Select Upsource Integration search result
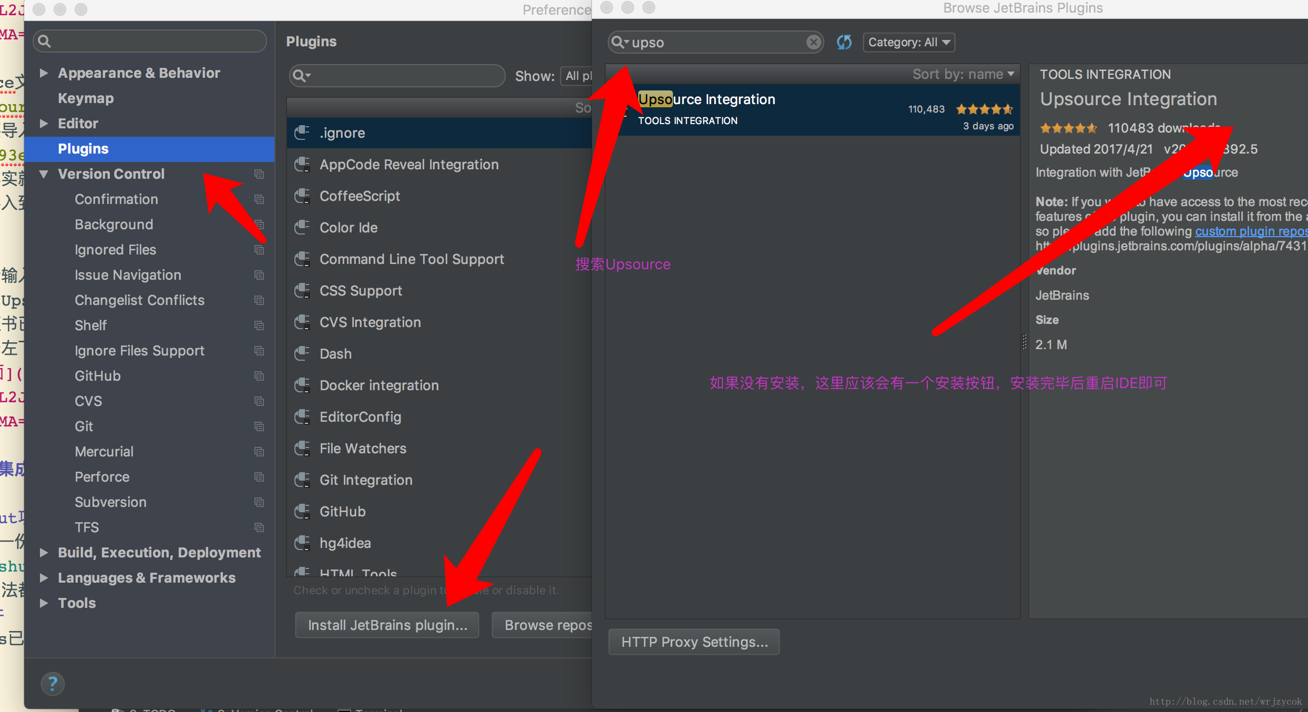This screenshot has width=1308, height=712. [813, 110]
